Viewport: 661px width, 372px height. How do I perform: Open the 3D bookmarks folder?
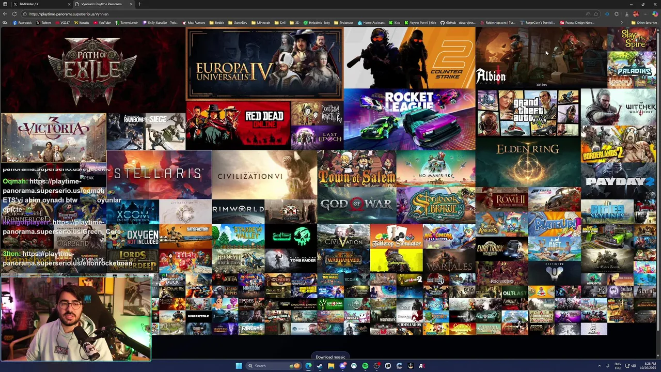coord(294,23)
